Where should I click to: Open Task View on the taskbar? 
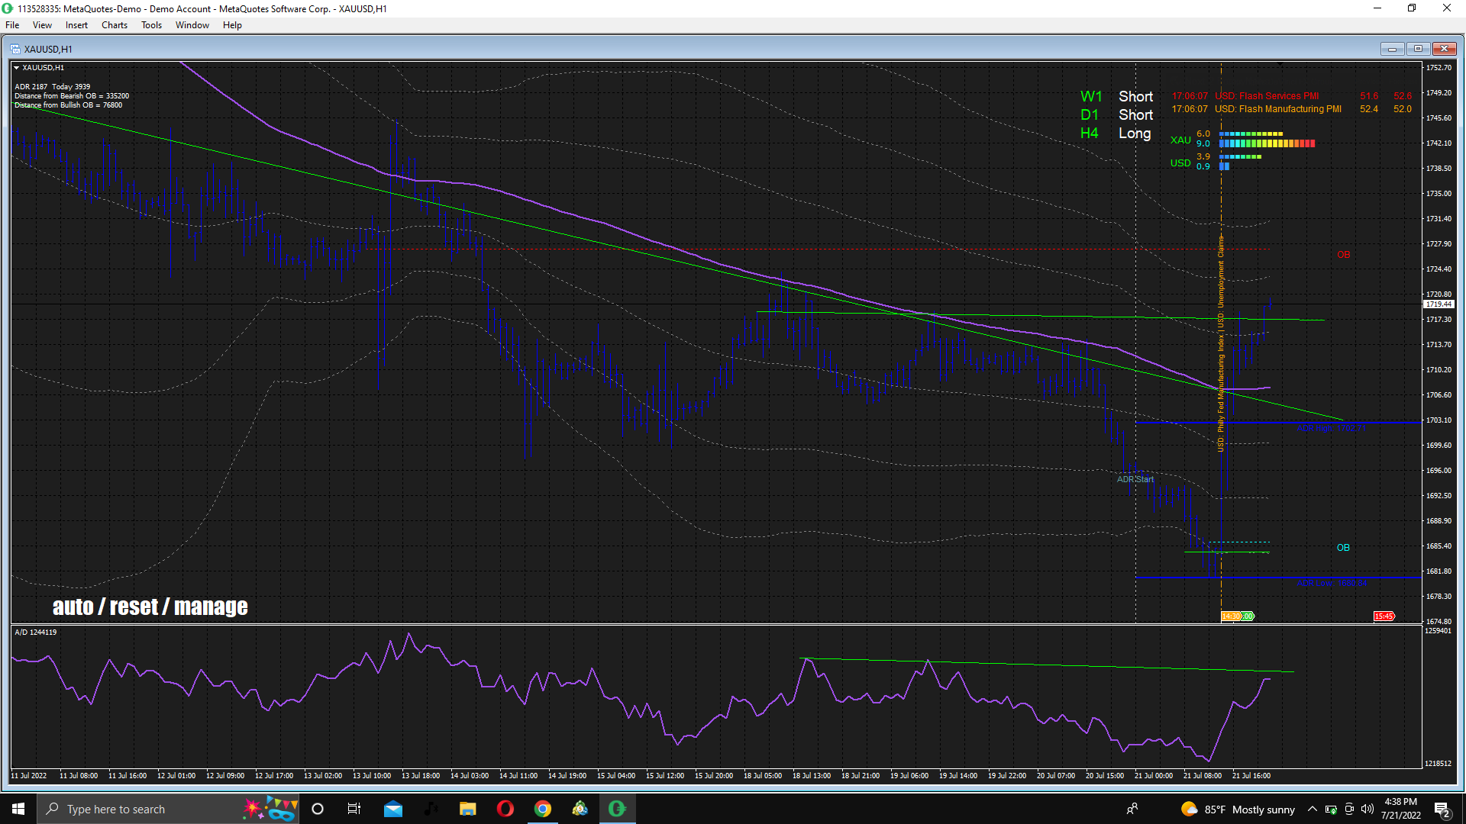[x=354, y=809]
